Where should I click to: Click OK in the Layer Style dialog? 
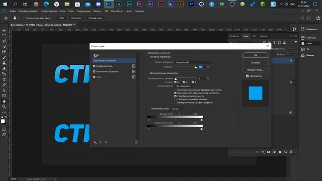256,55
